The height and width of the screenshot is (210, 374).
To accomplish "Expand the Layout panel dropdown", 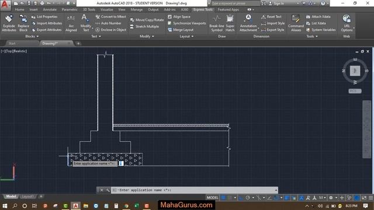I will [x=186, y=36].
